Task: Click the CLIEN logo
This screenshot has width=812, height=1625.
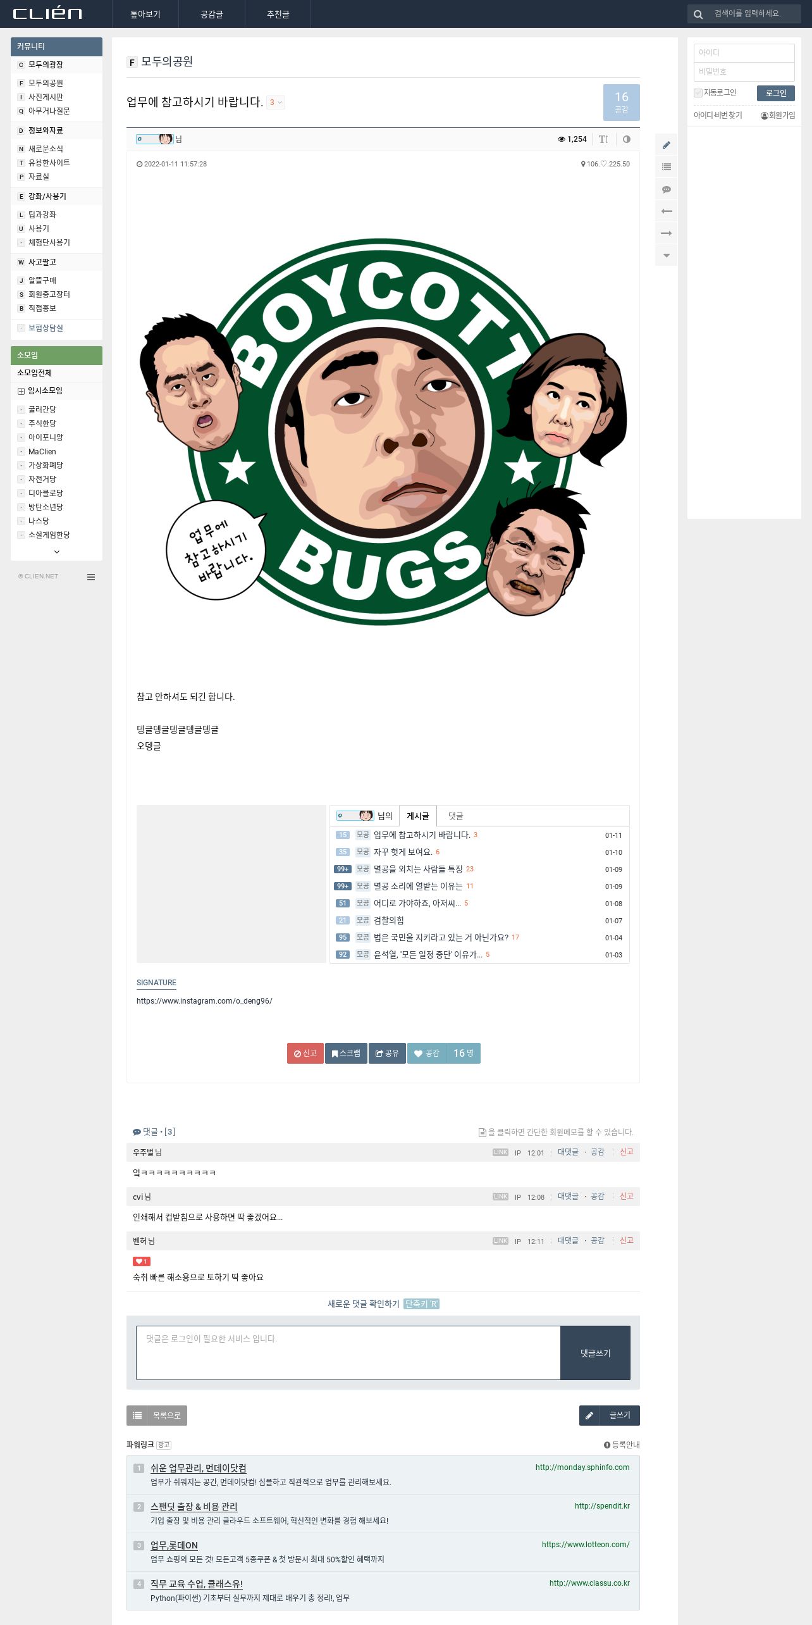Action: click(x=47, y=13)
